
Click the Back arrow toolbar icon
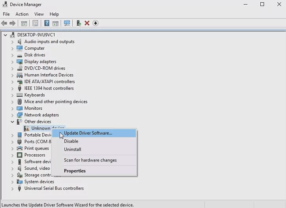point(4,23)
